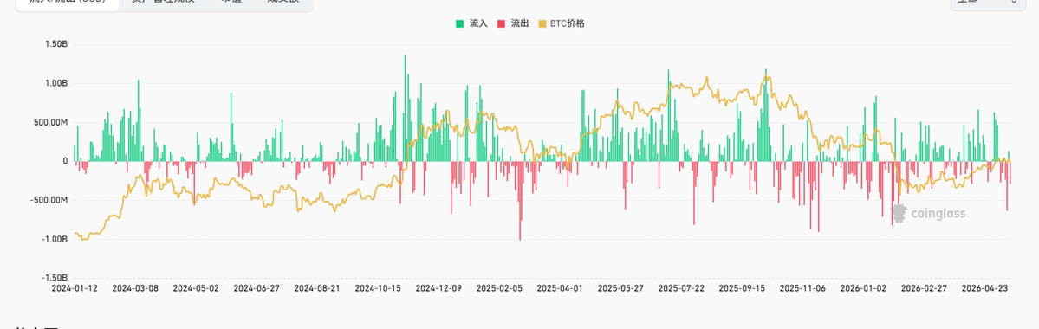Open the time range dropdown chevron
1039x329 pixels.
point(1014,3)
